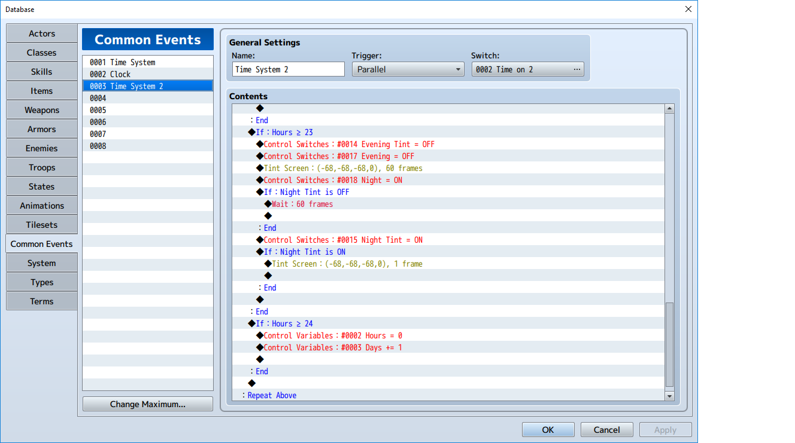Select empty common event 0004

148,98
